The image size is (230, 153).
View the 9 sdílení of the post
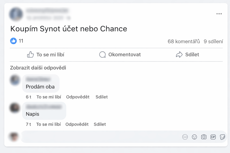tap(213, 41)
